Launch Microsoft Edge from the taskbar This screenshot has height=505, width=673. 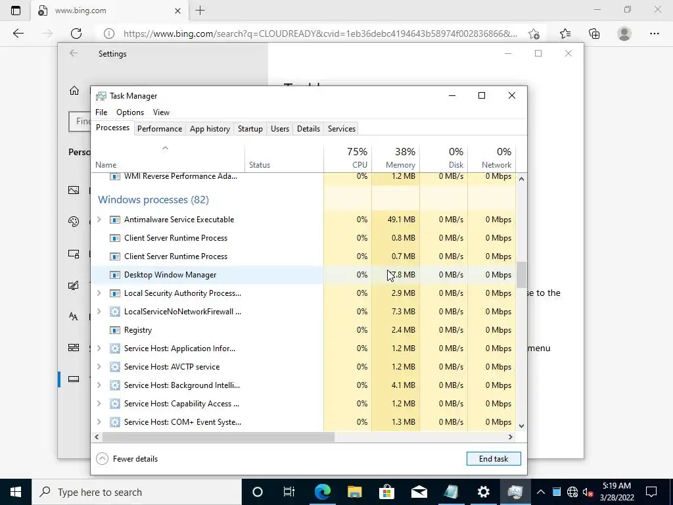coord(322,492)
